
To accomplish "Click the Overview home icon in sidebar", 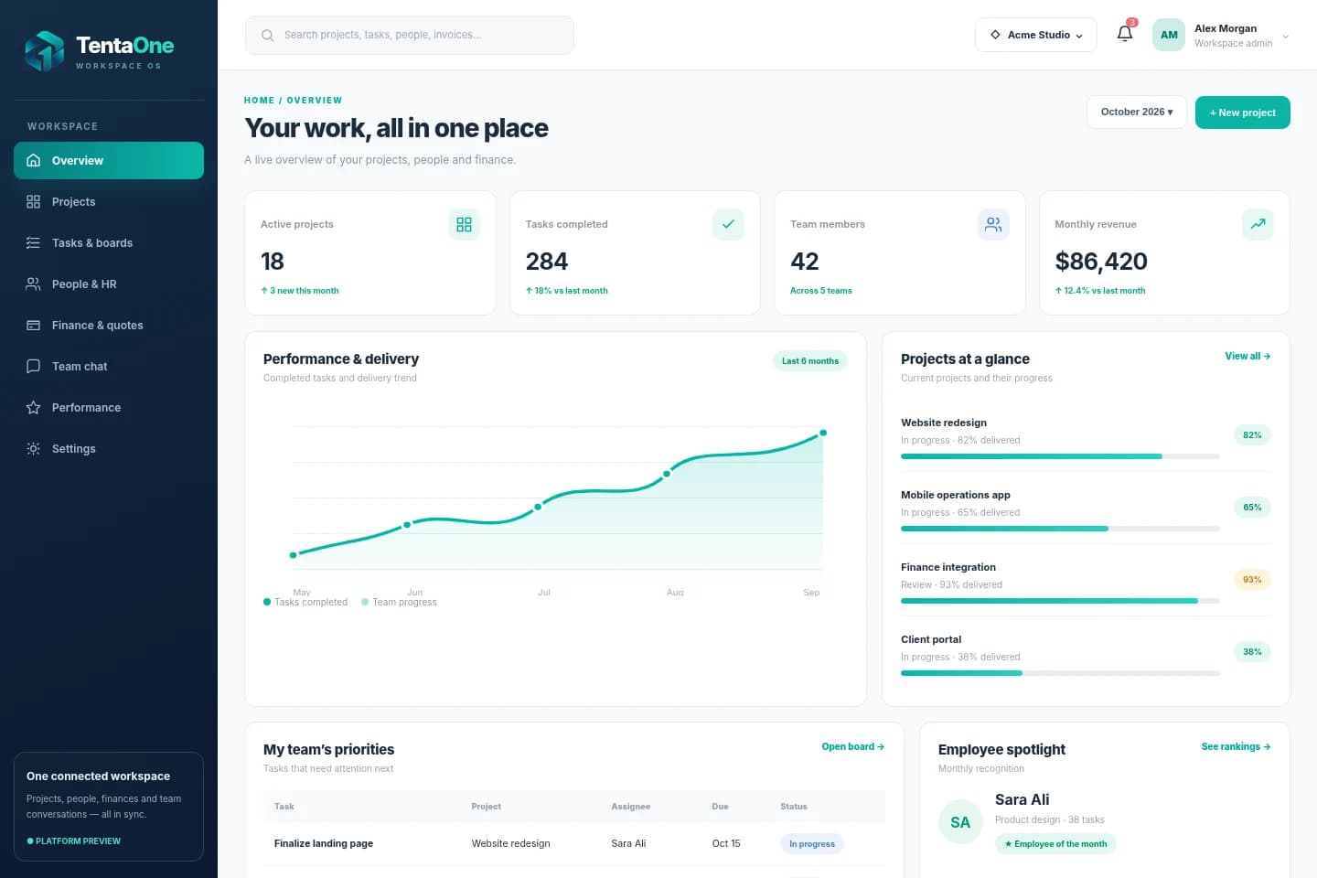I will [34, 160].
